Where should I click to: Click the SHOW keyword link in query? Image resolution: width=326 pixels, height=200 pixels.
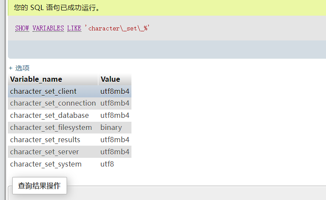point(22,28)
